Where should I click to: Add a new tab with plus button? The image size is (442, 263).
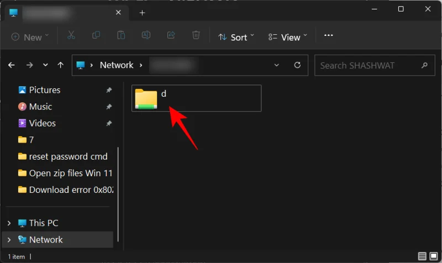tap(143, 13)
